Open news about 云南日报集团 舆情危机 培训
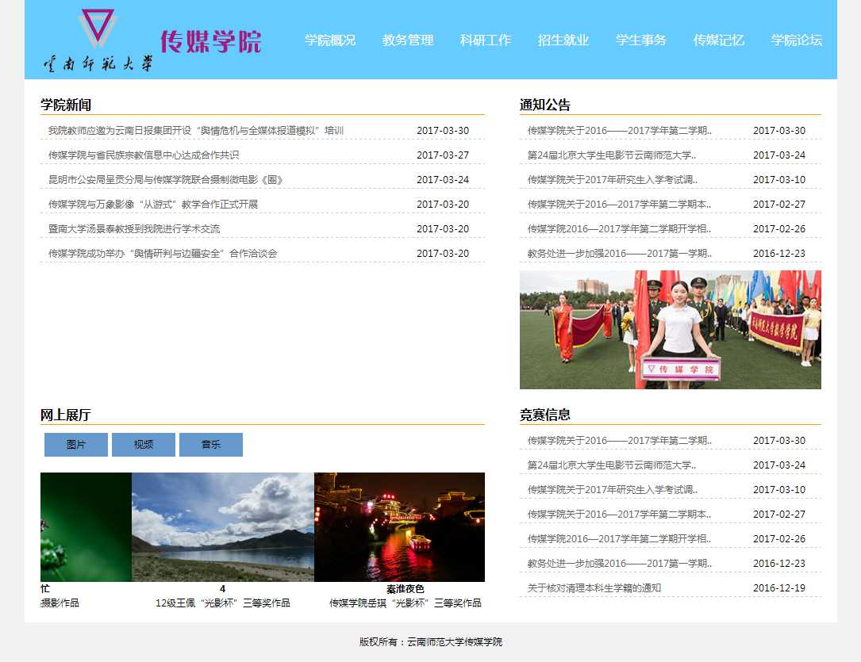The width and height of the screenshot is (861, 662). point(196,131)
